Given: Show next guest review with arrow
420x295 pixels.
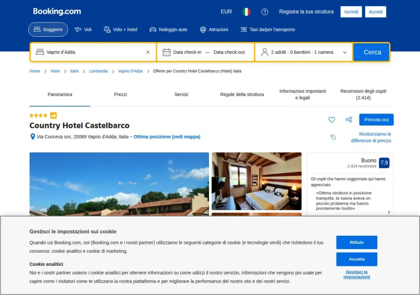Looking at the screenshot, I should point(389,212).
